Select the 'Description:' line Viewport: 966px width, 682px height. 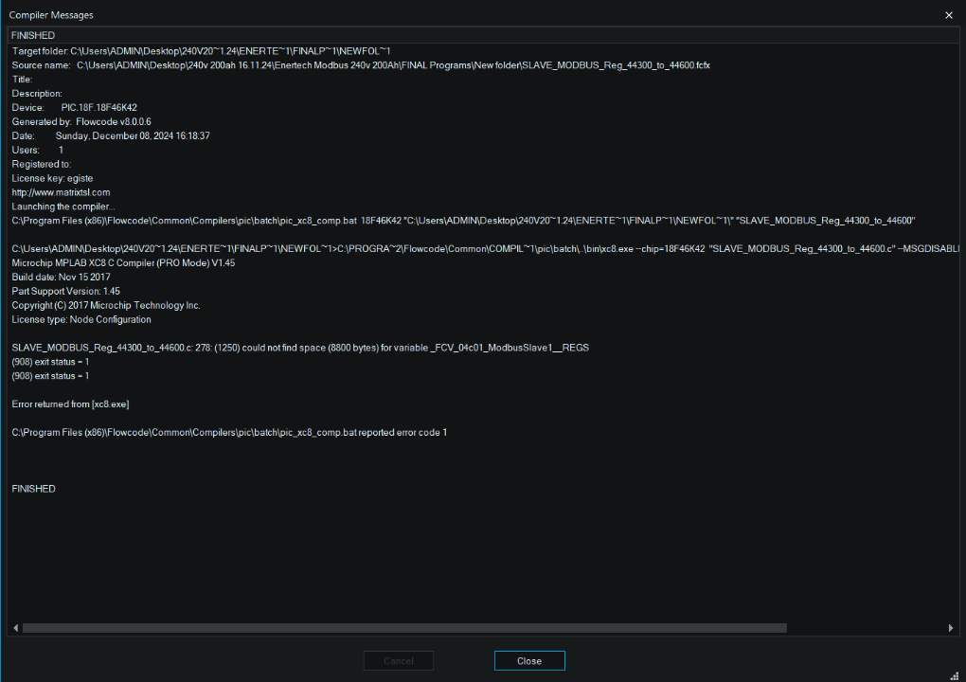(37, 93)
